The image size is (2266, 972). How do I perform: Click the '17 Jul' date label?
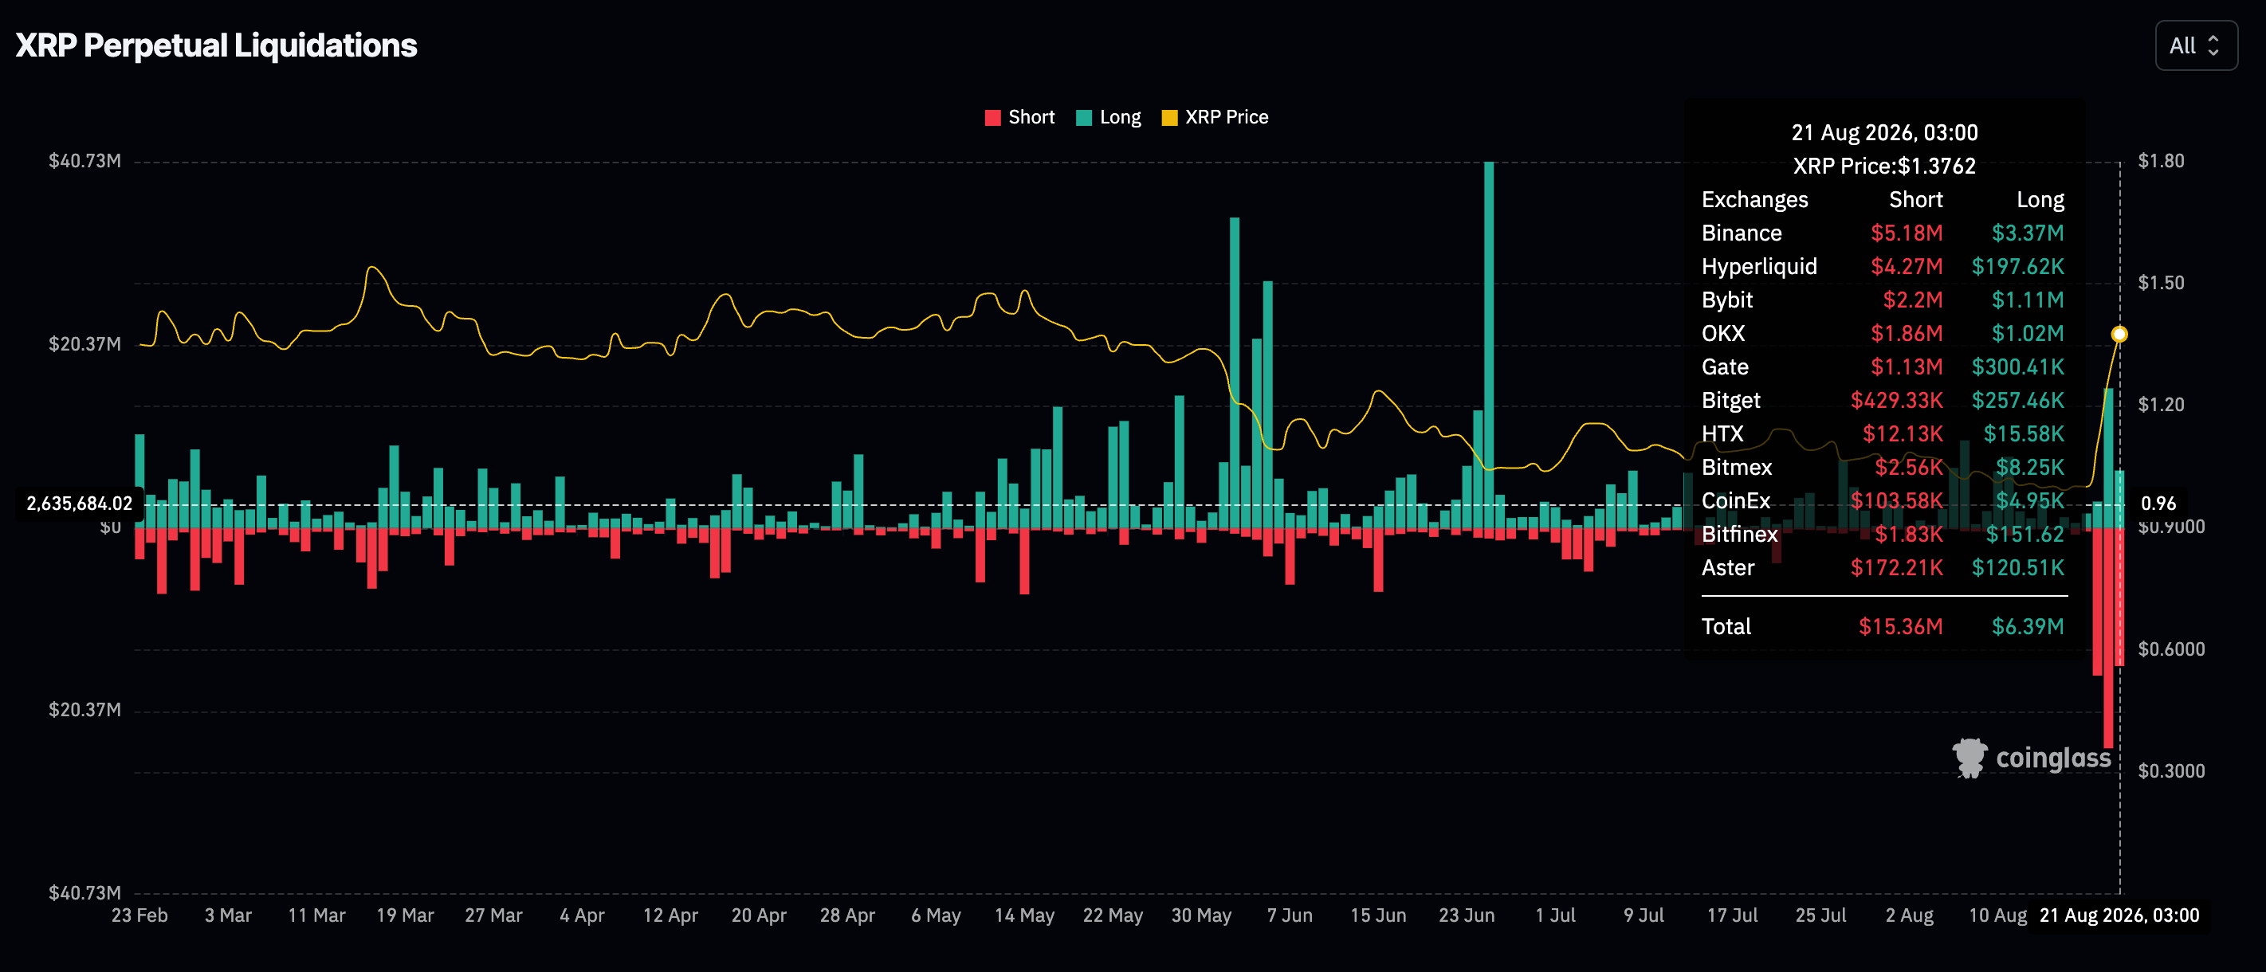click(x=1732, y=915)
